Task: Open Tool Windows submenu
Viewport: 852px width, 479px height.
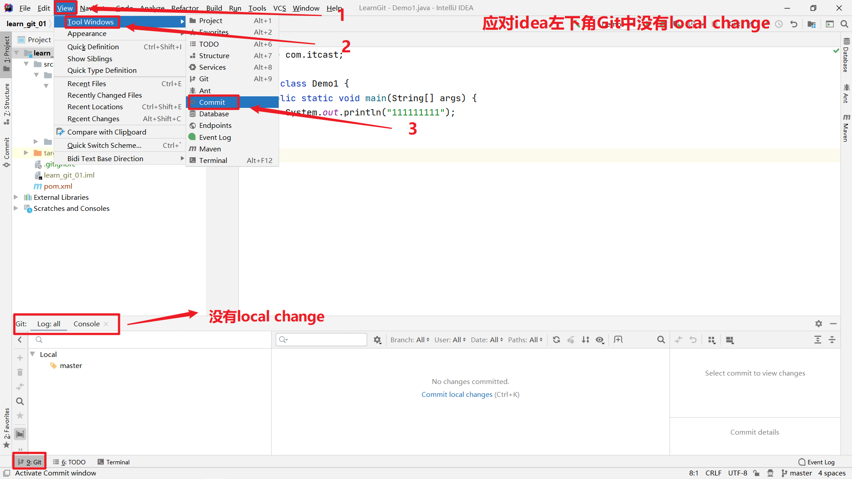Action: pos(120,22)
